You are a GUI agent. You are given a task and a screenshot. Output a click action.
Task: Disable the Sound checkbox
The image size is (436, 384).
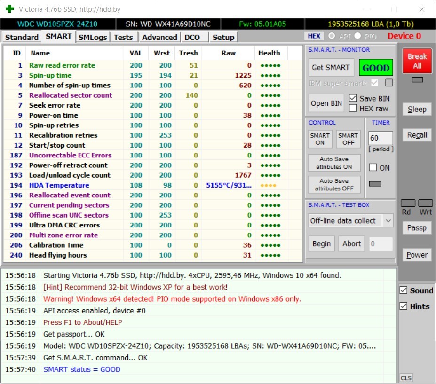(404, 290)
